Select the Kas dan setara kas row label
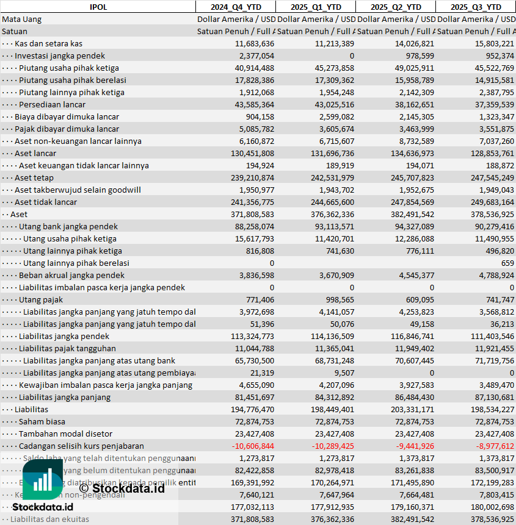This screenshot has height=525, width=516. (48, 43)
